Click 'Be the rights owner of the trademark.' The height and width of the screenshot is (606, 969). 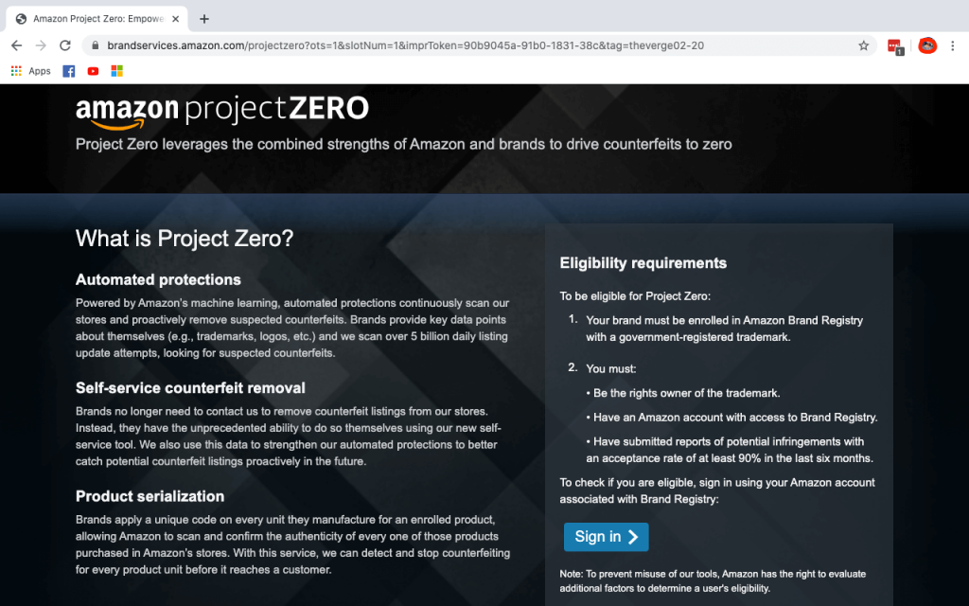[x=683, y=393]
